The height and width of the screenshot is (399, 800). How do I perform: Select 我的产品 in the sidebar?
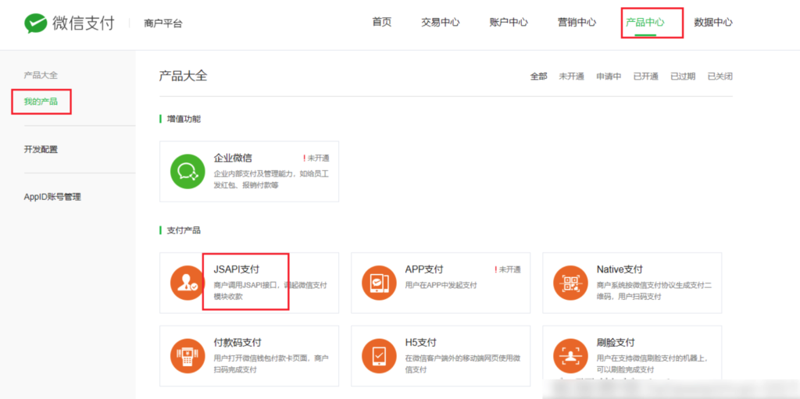(x=41, y=102)
